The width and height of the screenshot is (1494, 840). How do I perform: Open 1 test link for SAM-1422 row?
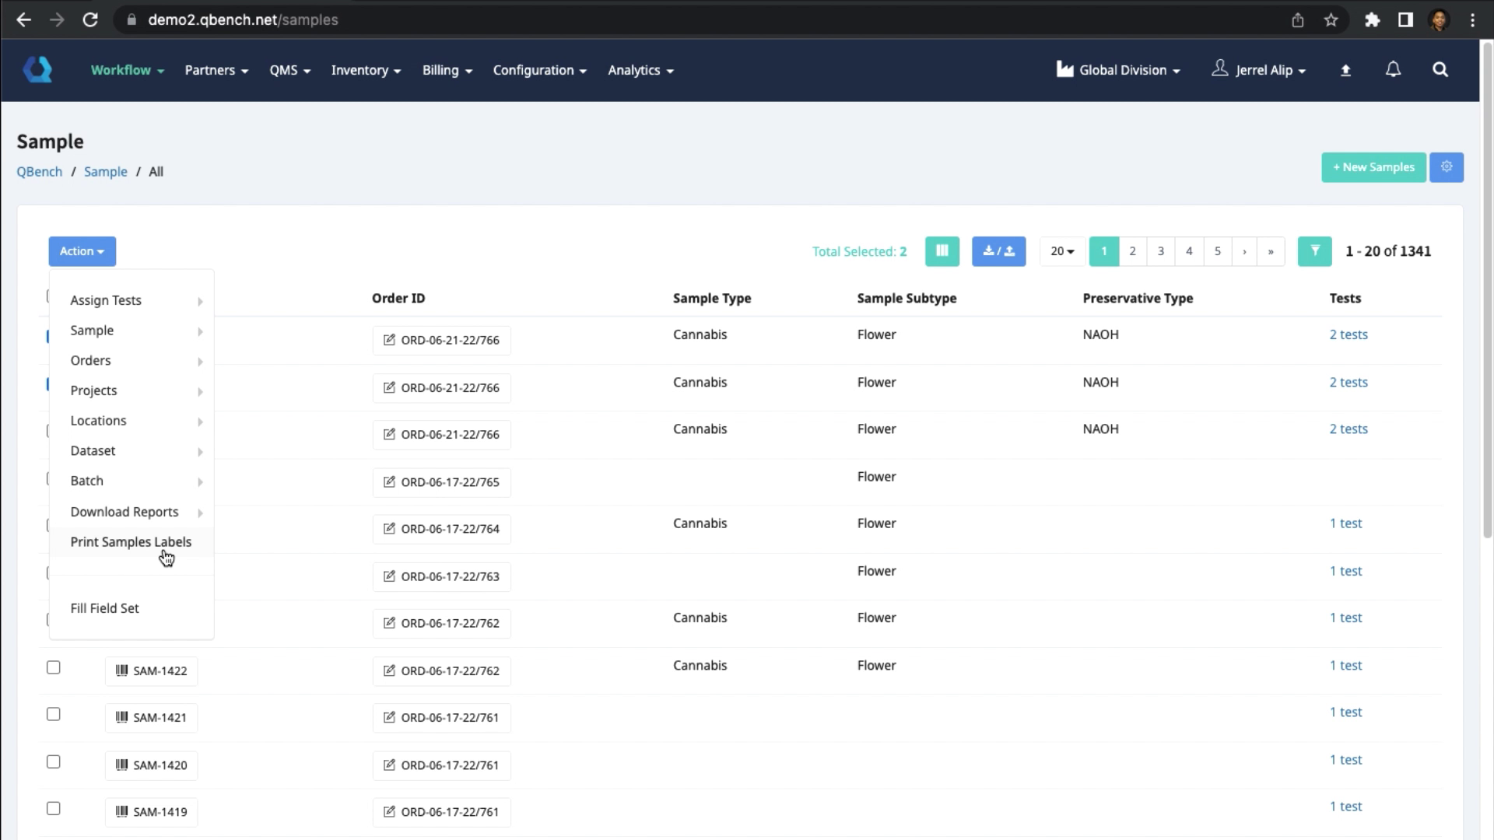click(1345, 665)
